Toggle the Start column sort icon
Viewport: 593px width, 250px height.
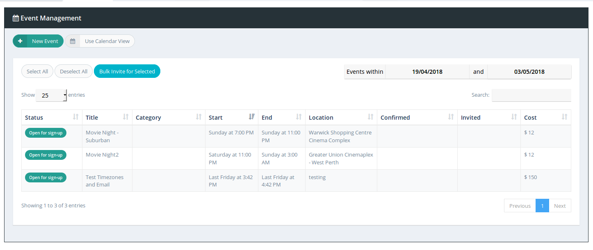251,117
